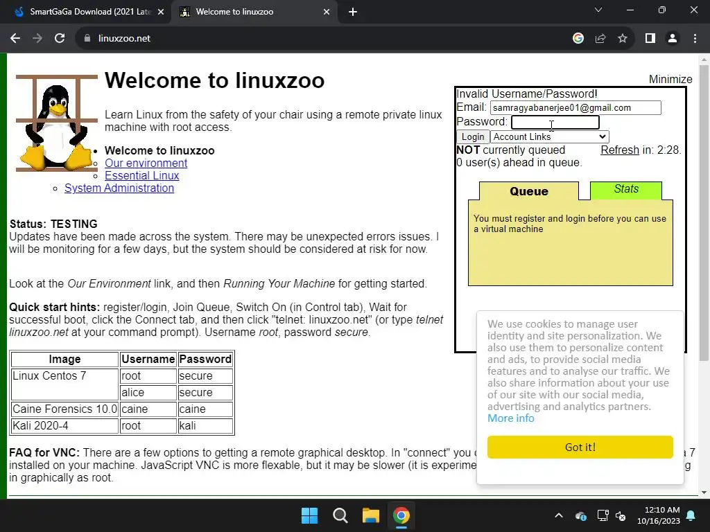Click the 'alice' username cell

[x=148, y=392]
